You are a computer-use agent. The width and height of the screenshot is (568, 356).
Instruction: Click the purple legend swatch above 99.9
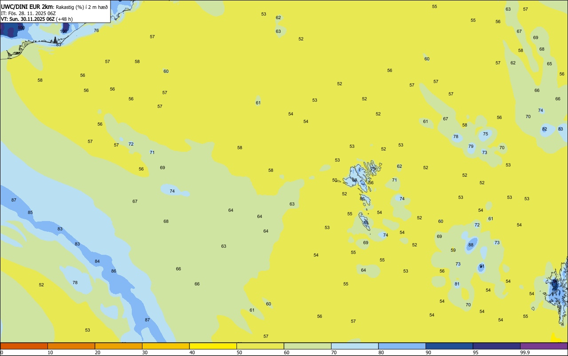[544, 346]
